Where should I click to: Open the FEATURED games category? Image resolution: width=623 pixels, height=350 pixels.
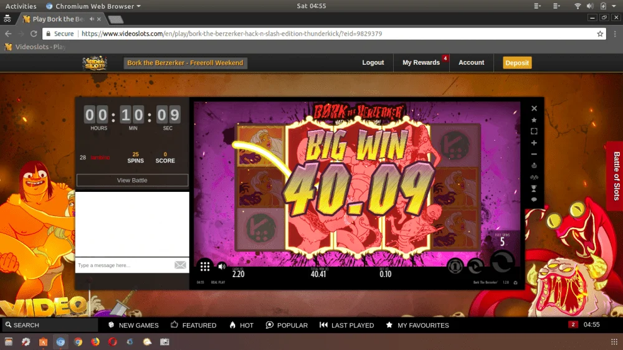click(x=194, y=325)
